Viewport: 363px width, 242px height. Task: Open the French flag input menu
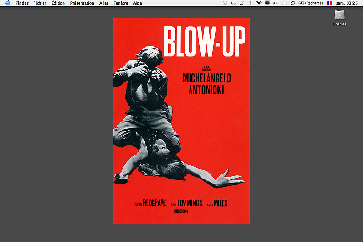pyautogui.click(x=329, y=3)
